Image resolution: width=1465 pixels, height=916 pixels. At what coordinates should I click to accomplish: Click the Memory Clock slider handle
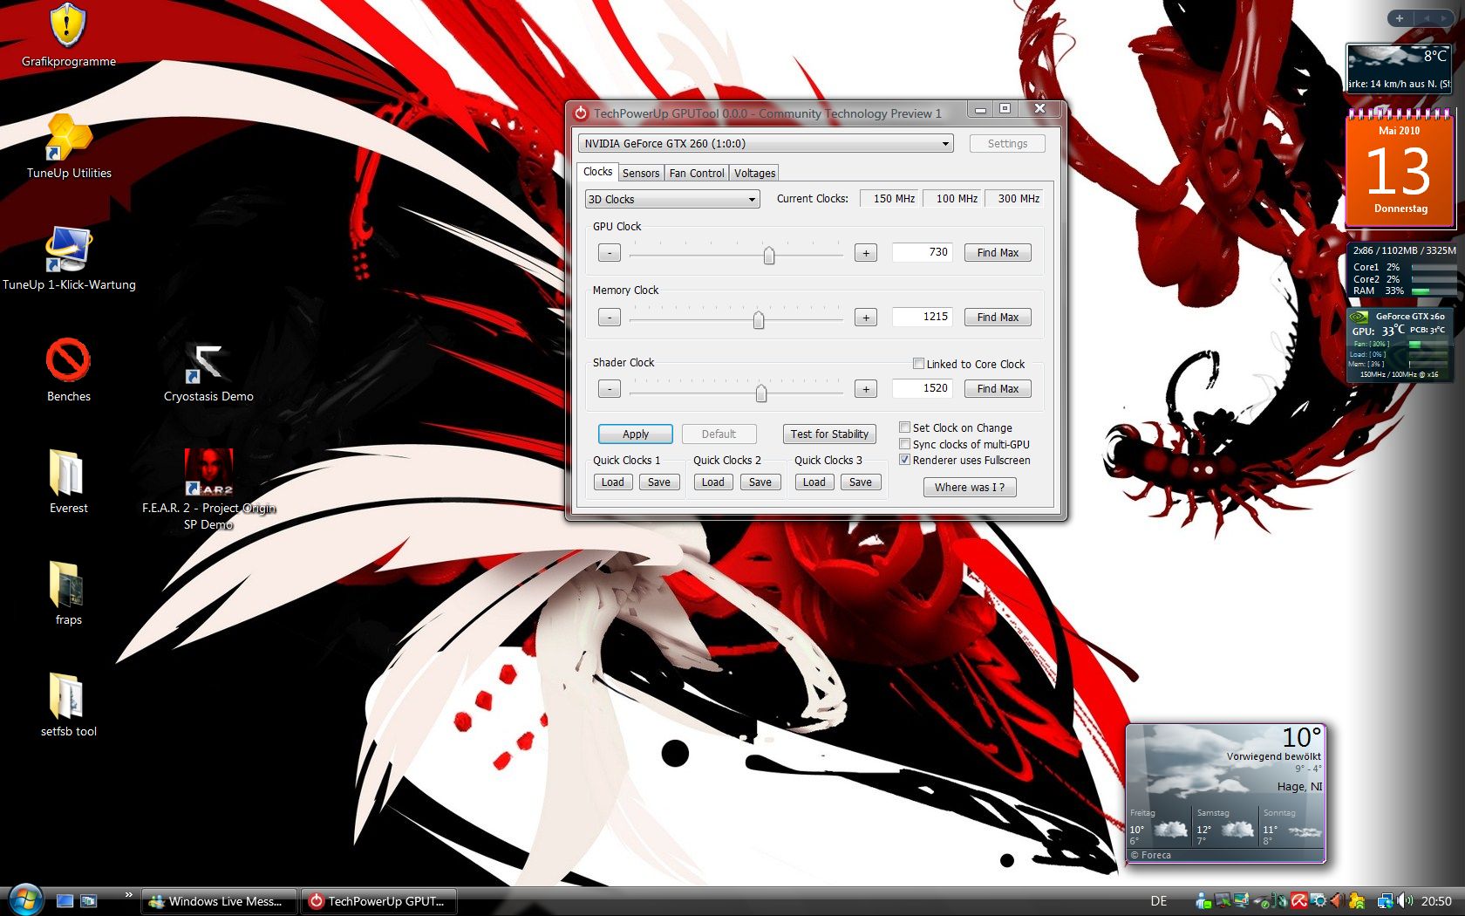pos(759,320)
